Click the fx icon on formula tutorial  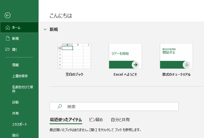(187, 65)
